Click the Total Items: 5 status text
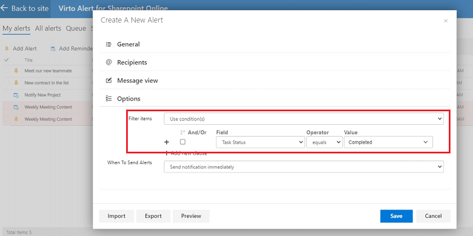This screenshot has width=473, height=236. click(19, 233)
